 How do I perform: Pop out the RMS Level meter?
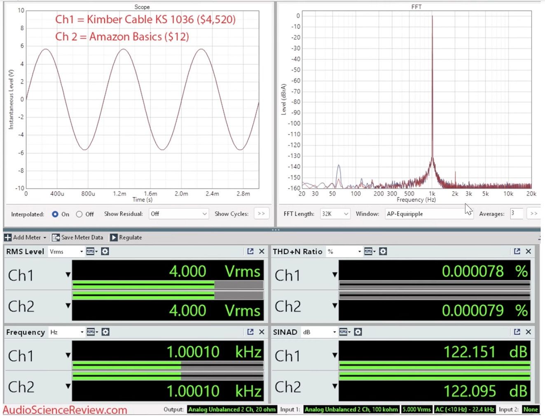(250, 251)
